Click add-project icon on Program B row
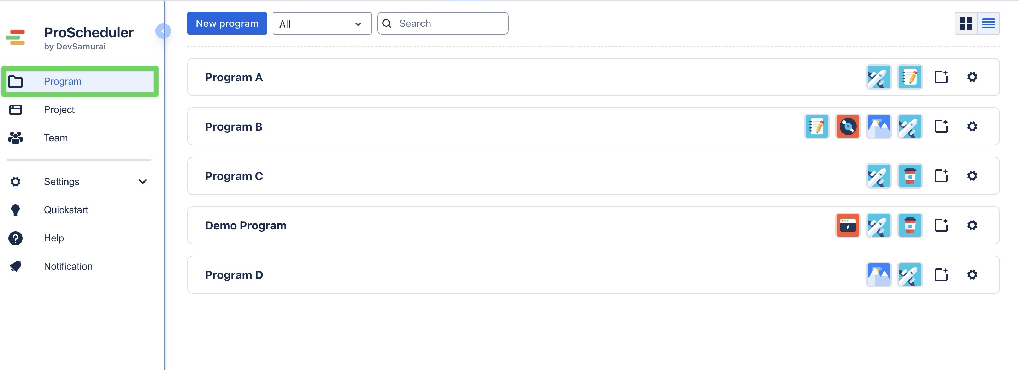The width and height of the screenshot is (1019, 370). click(x=941, y=126)
